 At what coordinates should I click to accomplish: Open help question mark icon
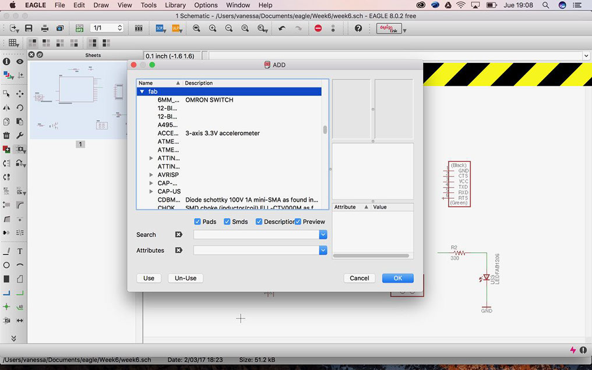click(x=358, y=29)
